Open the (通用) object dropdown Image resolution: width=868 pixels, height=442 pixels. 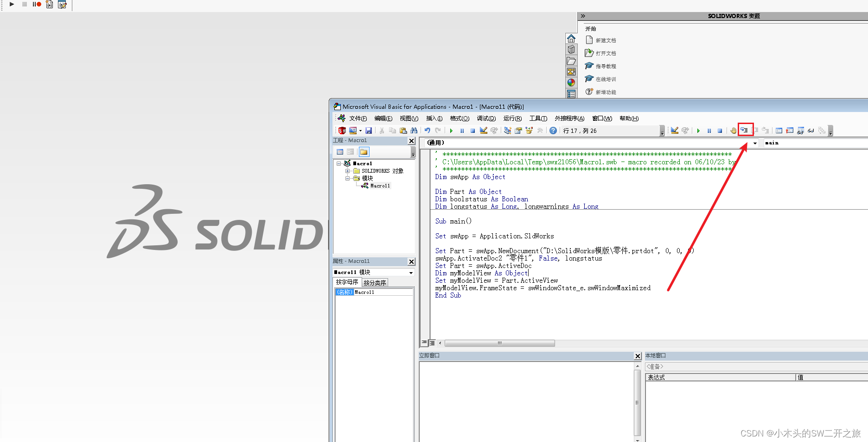click(x=754, y=143)
